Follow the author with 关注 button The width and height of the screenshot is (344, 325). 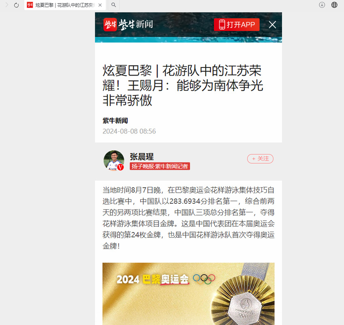tap(260, 159)
